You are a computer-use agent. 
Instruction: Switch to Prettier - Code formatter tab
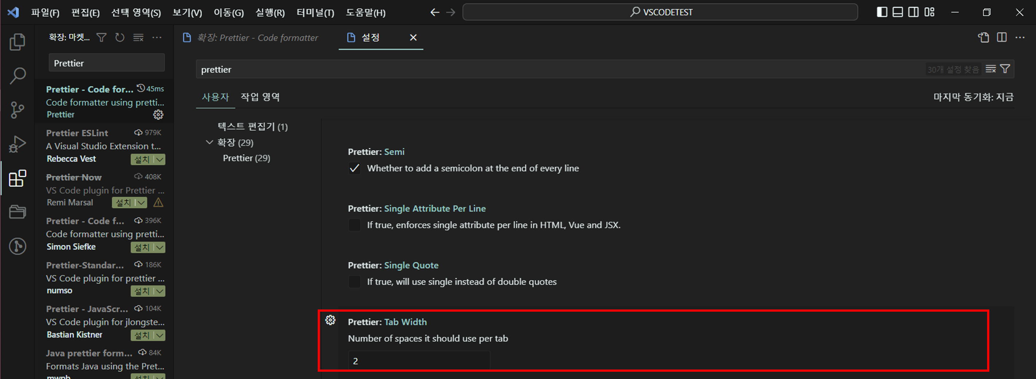click(257, 38)
